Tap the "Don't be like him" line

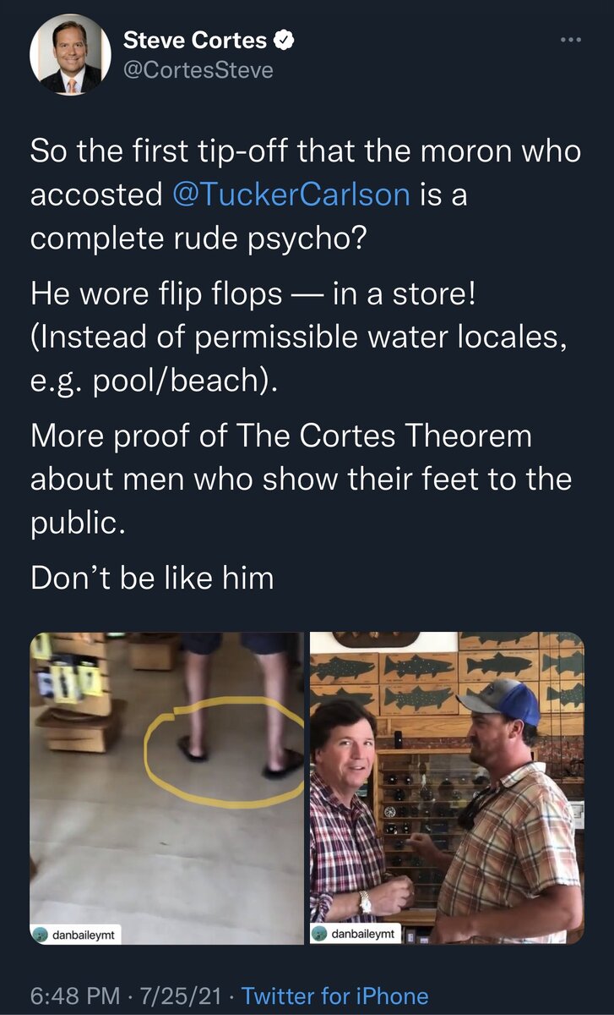[x=152, y=579]
